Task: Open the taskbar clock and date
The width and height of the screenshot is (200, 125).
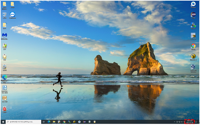Action: 190,122
